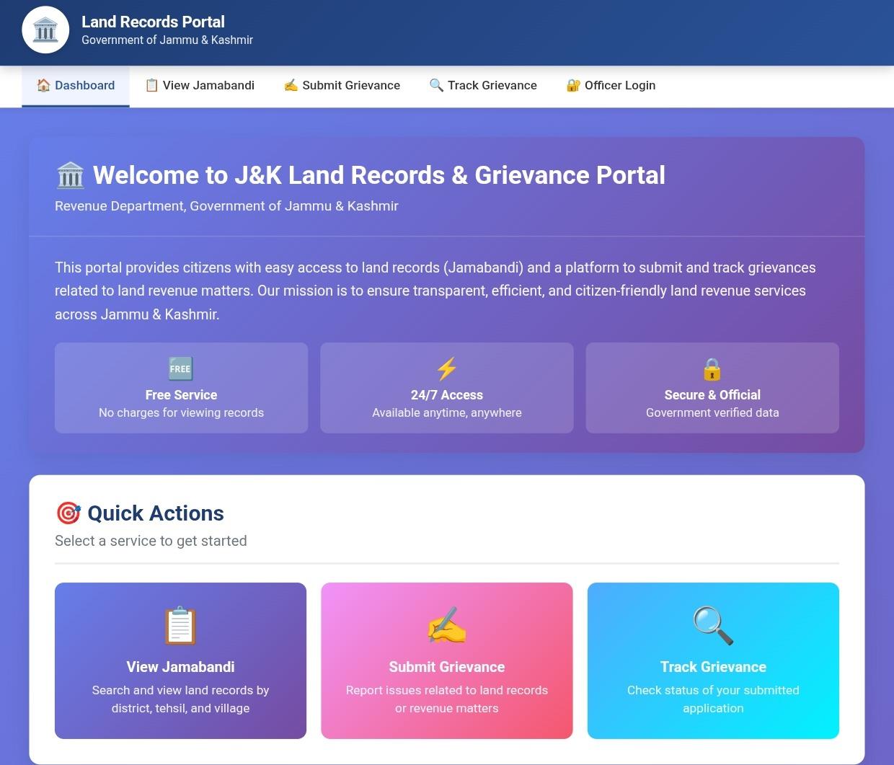Open the Dashboard tab

(x=76, y=86)
